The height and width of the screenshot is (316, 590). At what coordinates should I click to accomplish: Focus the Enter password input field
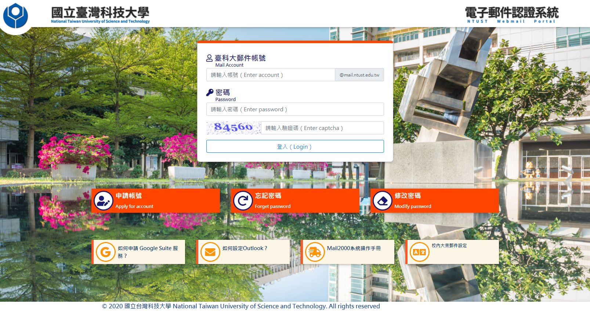[295, 109]
